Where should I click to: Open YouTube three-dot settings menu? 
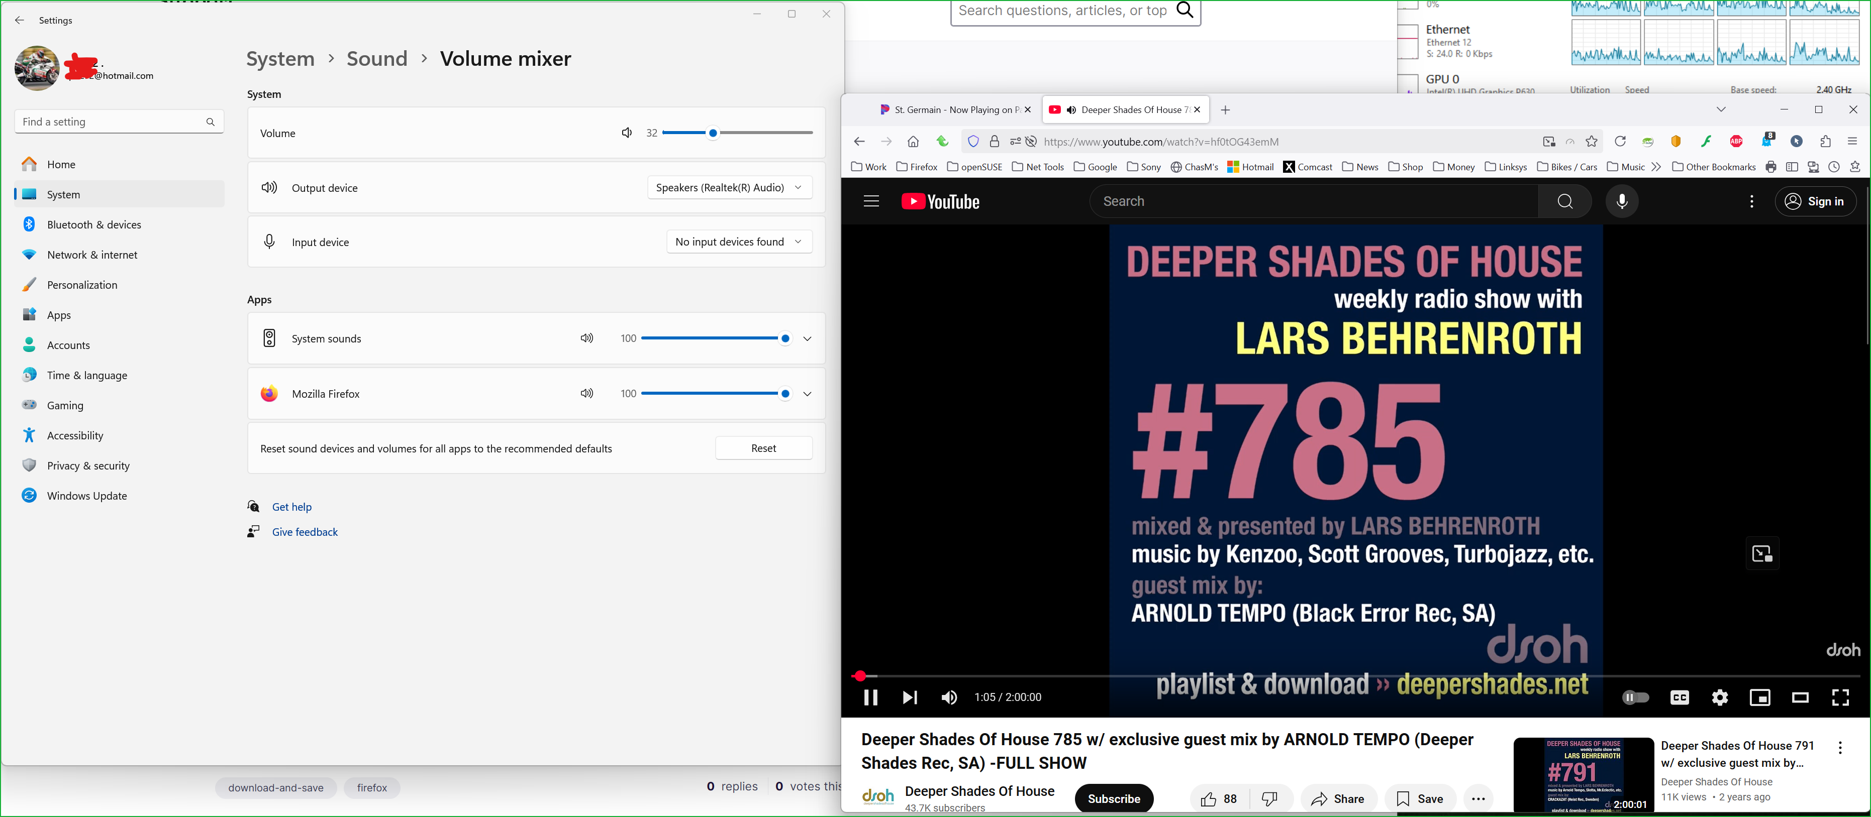tap(1751, 201)
